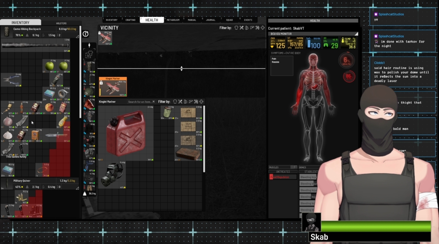Select the Iron Nails box
Screen dimensions: 439x244
[x=188, y=127]
